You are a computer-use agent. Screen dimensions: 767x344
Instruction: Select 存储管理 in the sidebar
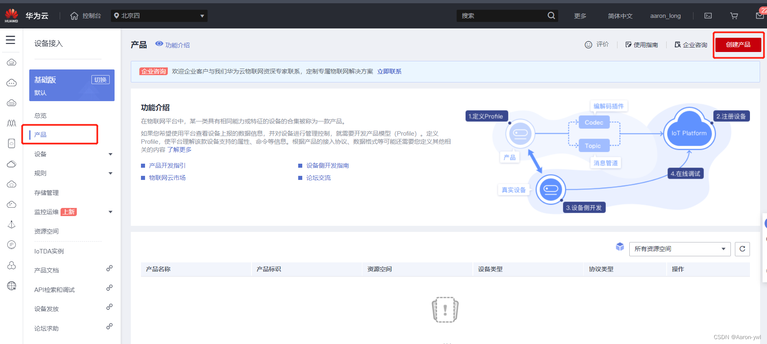tap(46, 193)
